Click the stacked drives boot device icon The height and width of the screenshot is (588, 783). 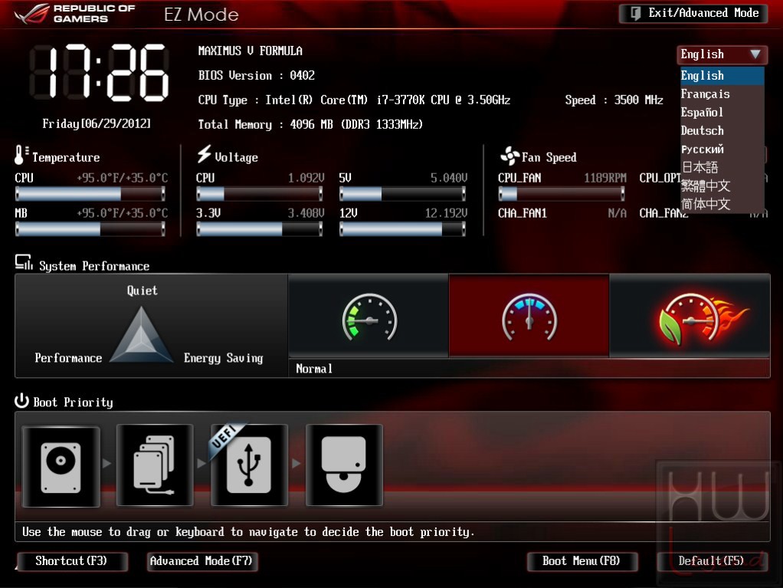tap(155, 465)
